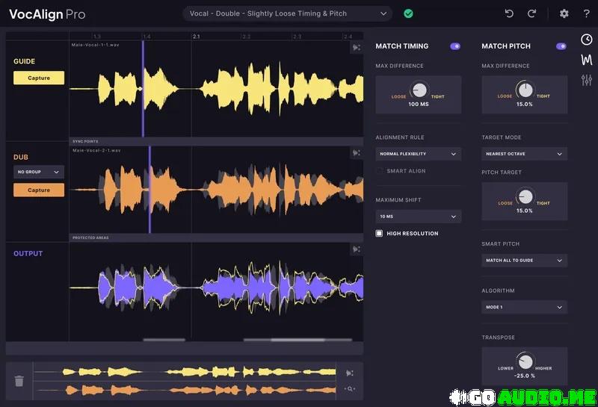This screenshot has width=598, height=407.
Task: Open the mixer sliders sidebar icon
Action: (587, 80)
